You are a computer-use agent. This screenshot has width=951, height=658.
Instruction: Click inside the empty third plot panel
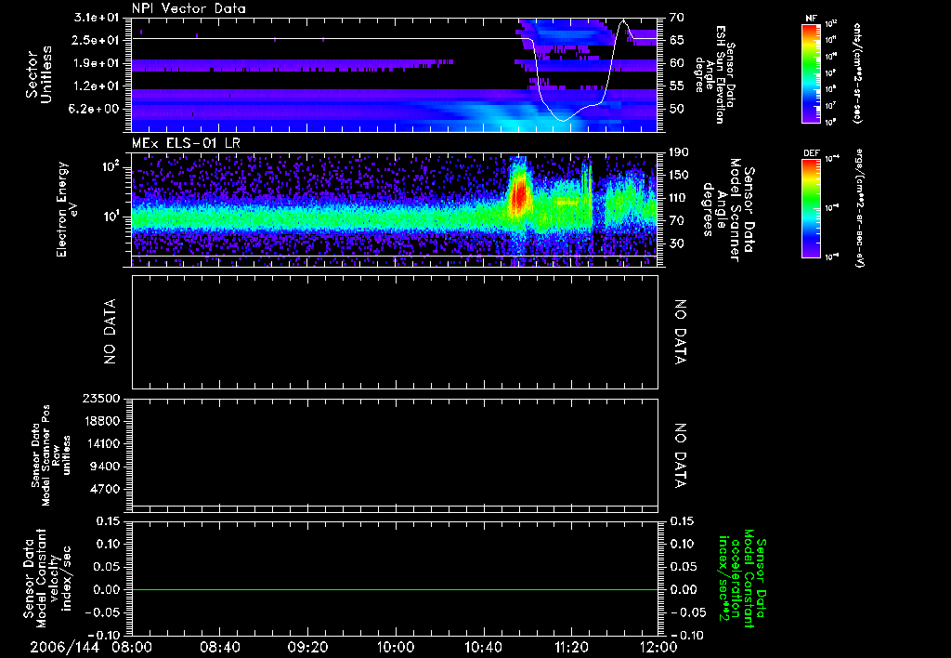coord(395,331)
